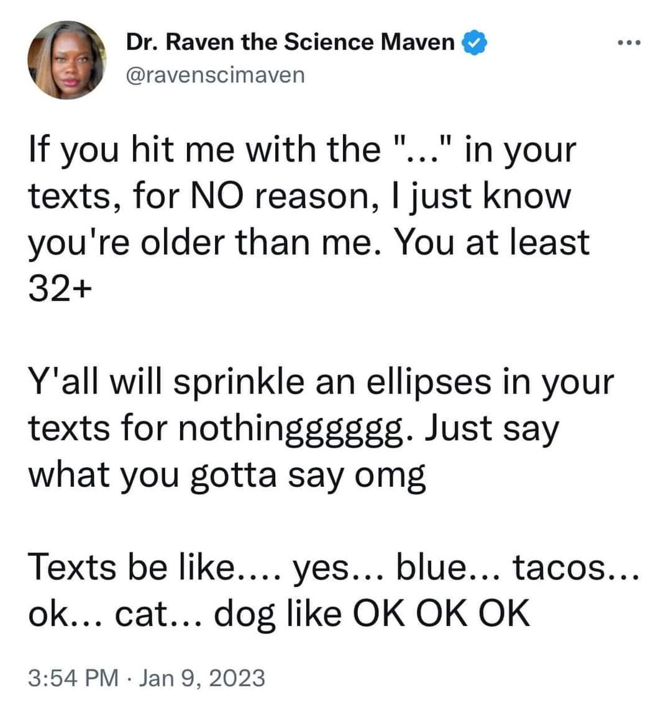The image size is (671, 716).
Task: Click the paragraph starting "Y'all will sprinkle"
Action: pos(320,428)
